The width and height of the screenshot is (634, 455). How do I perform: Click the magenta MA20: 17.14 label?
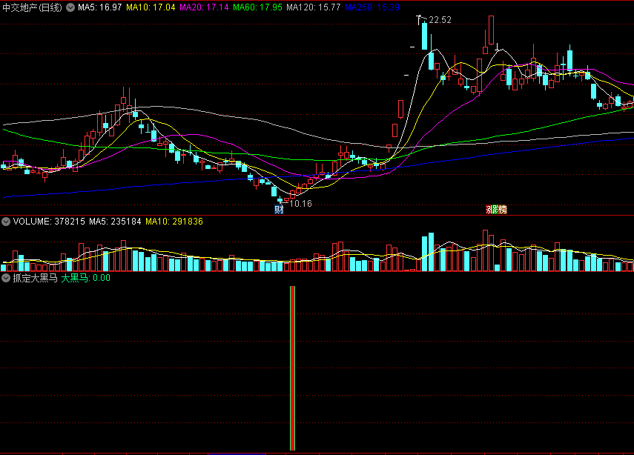click(204, 7)
